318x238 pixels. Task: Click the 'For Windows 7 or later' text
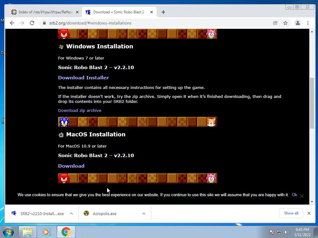click(x=81, y=58)
